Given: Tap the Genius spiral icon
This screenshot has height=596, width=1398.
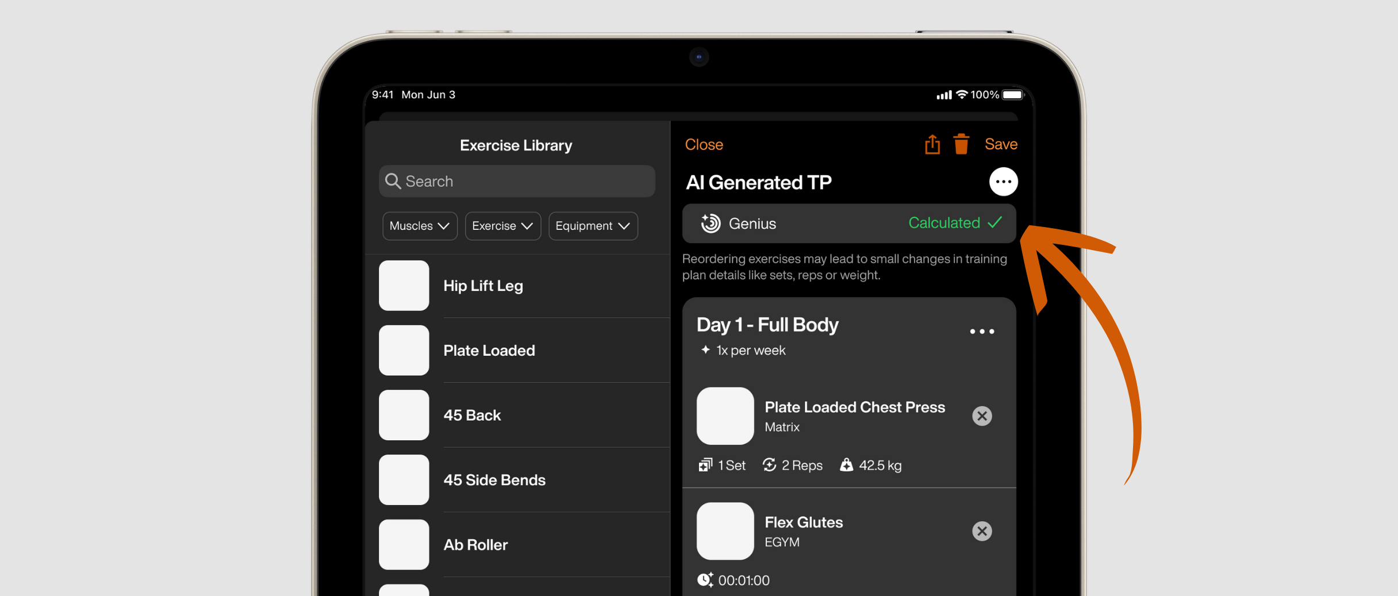Looking at the screenshot, I should (x=710, y=224).
